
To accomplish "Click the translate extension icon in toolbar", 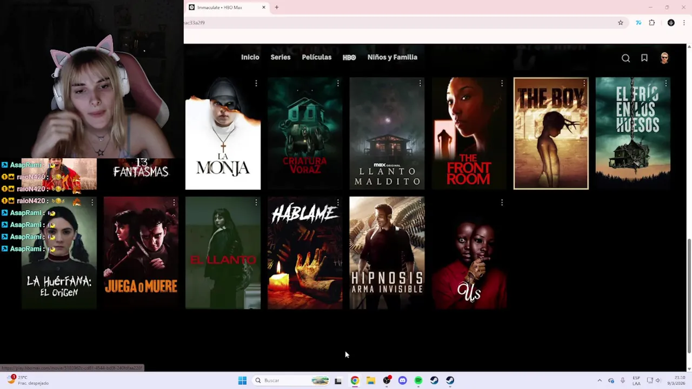I will [638, 23].
